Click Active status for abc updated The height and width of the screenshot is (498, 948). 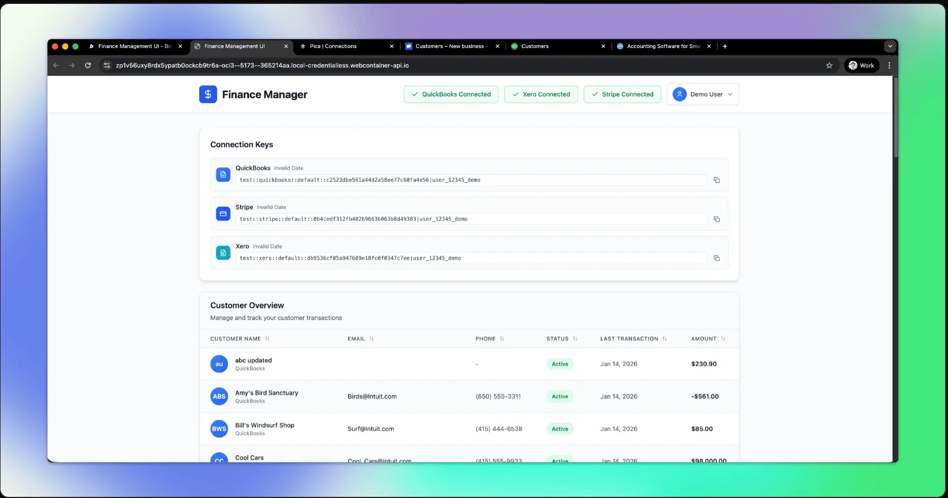click(x=560, y=364)
